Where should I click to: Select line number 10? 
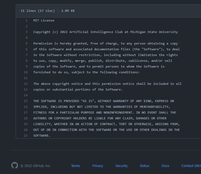click(x=26, y=72)
